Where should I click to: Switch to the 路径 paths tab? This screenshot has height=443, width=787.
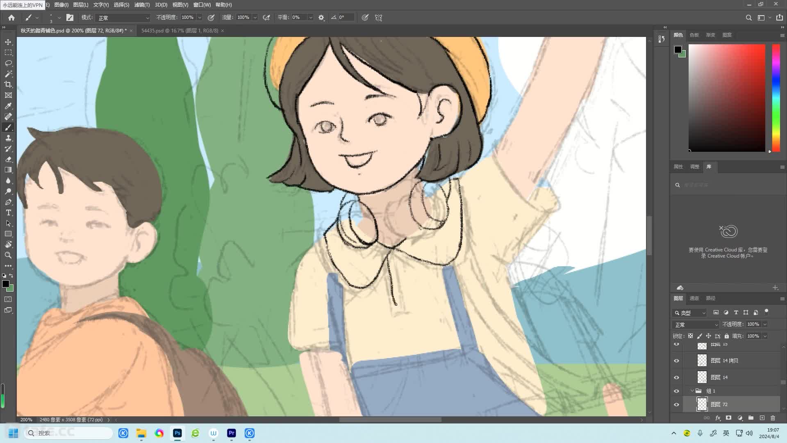coord(710,298)
